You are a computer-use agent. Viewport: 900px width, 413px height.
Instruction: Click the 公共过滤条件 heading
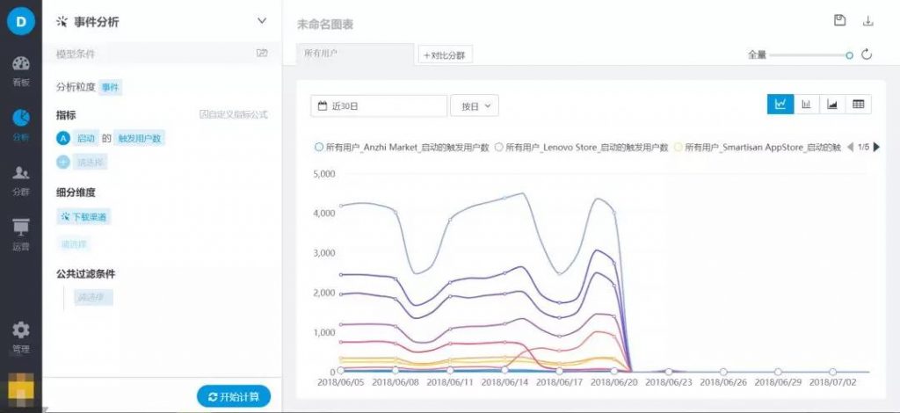click(x=85, y=273)
